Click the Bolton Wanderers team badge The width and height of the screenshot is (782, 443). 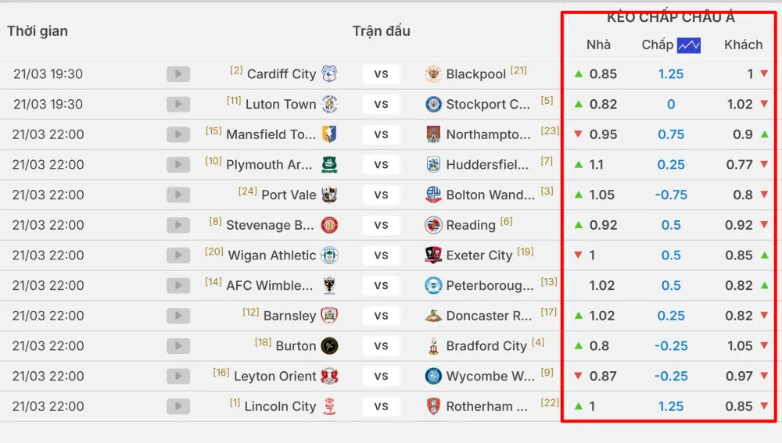point(432,195)
